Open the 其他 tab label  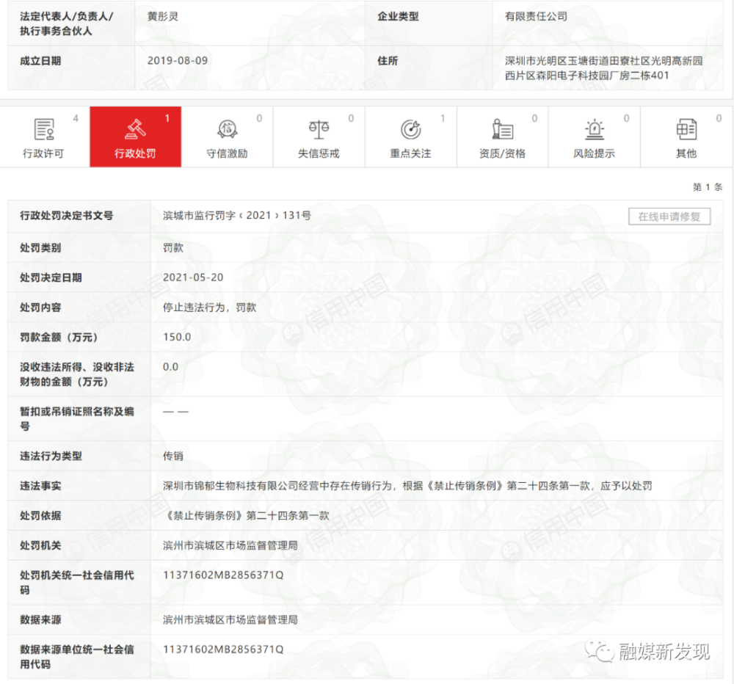tap(686, 153)
